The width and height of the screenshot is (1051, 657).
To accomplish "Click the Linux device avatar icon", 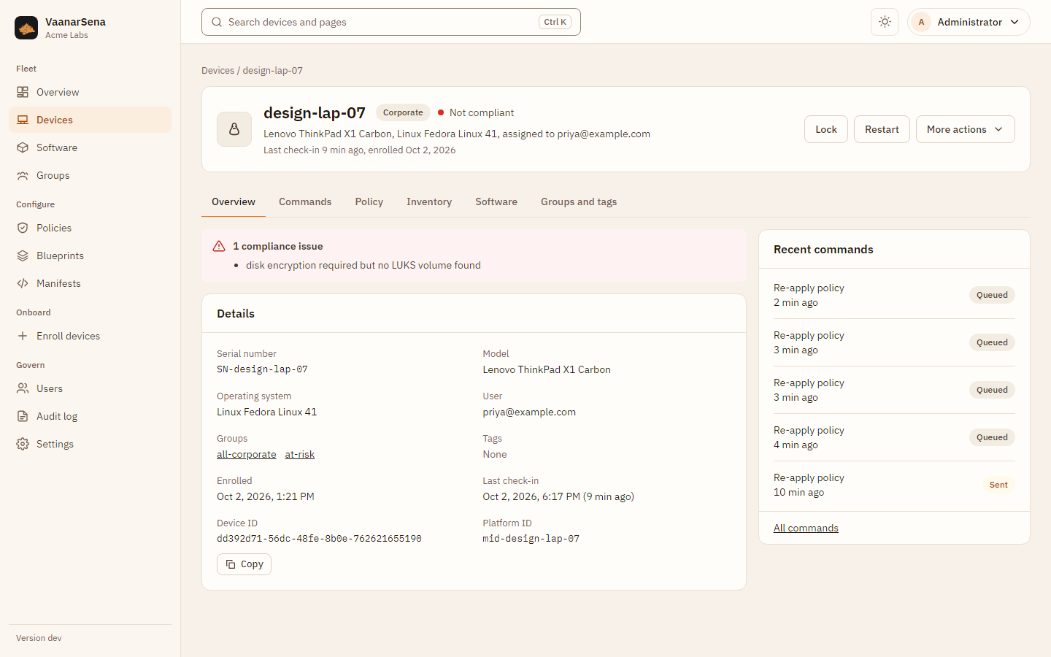I will (x=234, y=129).
